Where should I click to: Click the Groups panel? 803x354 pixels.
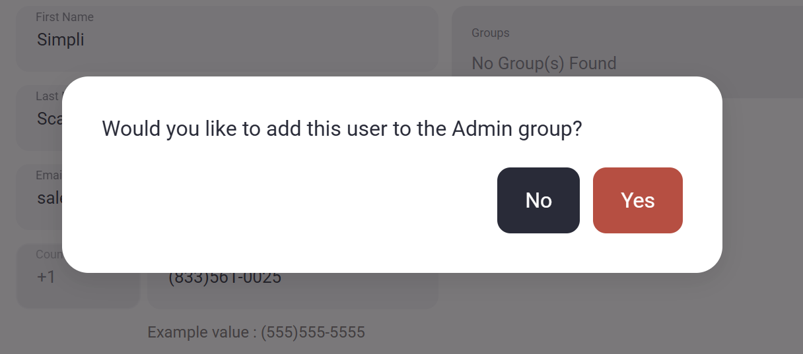[x=626, y=51]
